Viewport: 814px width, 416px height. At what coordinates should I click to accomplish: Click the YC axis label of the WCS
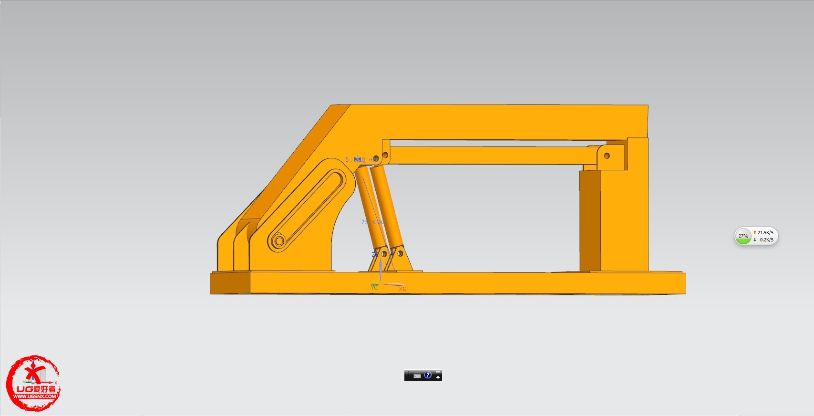point(374,287)
